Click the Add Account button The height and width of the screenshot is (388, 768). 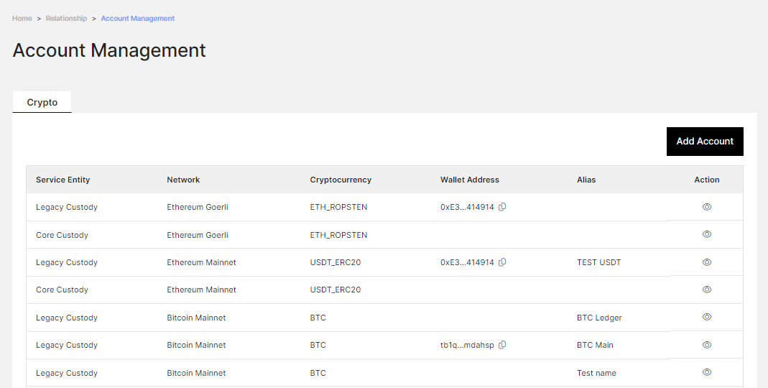[705, 142]
